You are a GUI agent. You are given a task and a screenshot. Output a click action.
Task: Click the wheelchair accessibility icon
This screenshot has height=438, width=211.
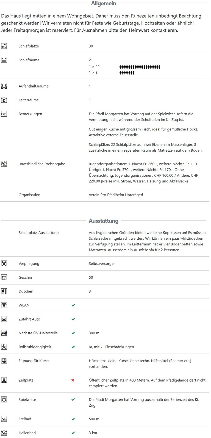pos(4,347)
